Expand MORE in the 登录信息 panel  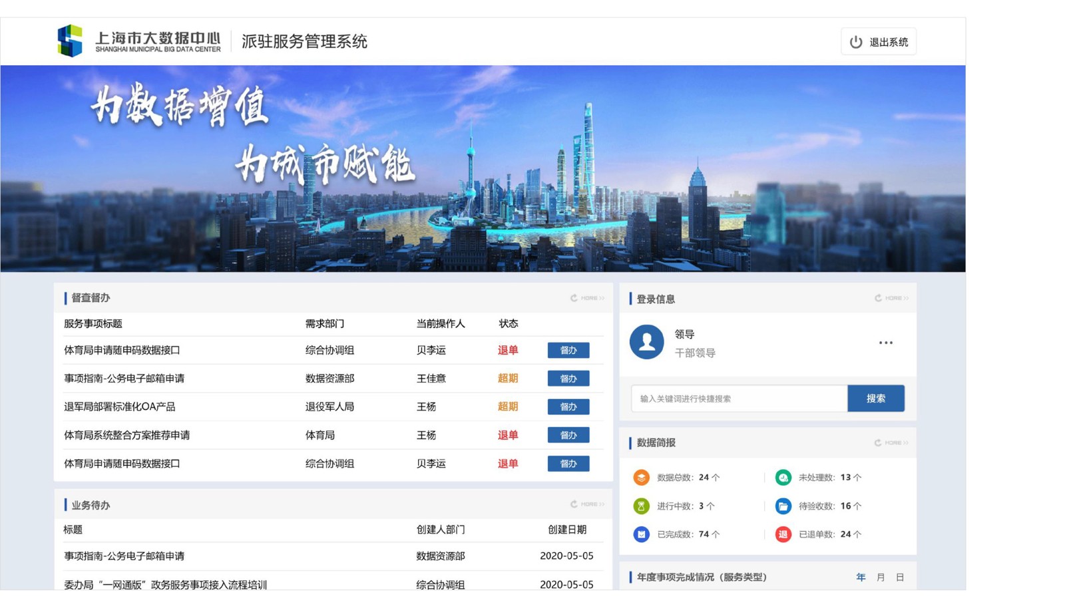click(x=892, y=298)
